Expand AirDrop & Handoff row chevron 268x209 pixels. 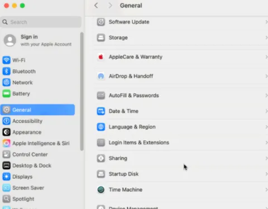point(266,76)
